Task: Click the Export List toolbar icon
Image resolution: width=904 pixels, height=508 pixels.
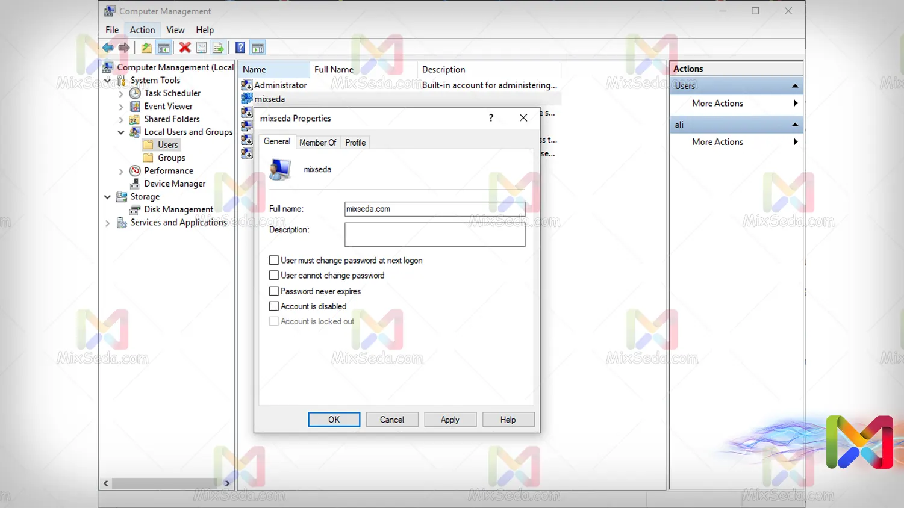Action: tap(218, 48)
